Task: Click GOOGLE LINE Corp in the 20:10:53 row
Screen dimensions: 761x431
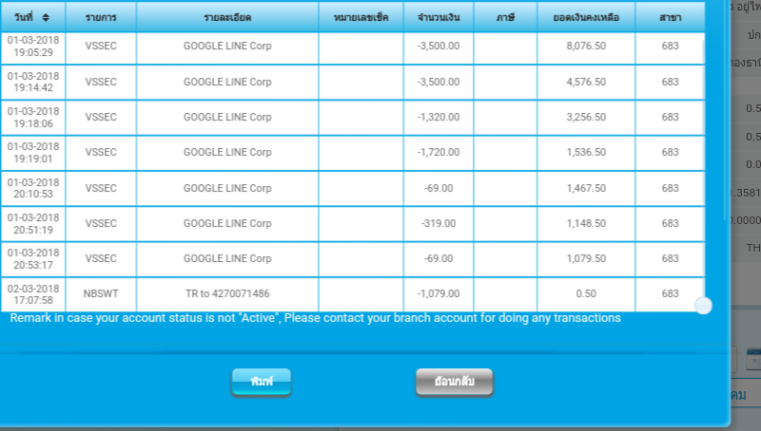Action: (227, 188)
